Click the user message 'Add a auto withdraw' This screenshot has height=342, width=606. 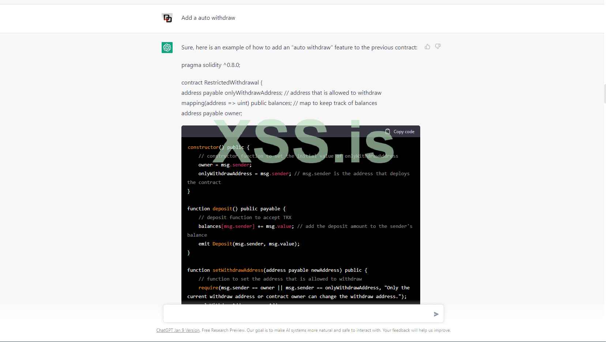point(208,18)
